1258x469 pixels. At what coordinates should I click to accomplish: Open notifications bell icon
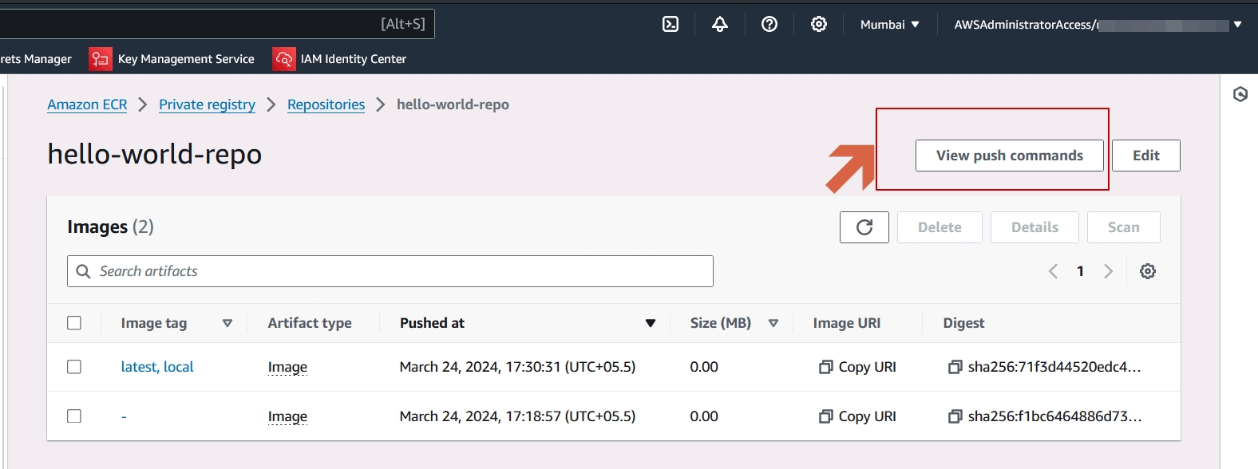tap(720, 24)
